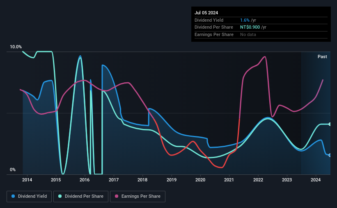337x208 pixels.
Task: Click the No data earnings value
Action: (x=248, y=34)
